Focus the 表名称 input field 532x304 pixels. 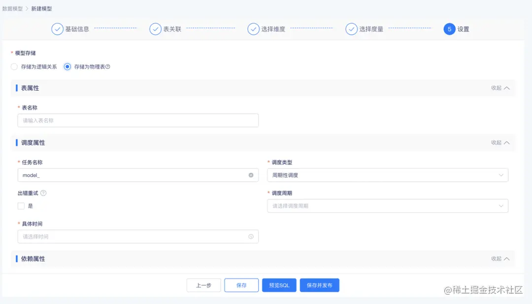tap(138, 120)
